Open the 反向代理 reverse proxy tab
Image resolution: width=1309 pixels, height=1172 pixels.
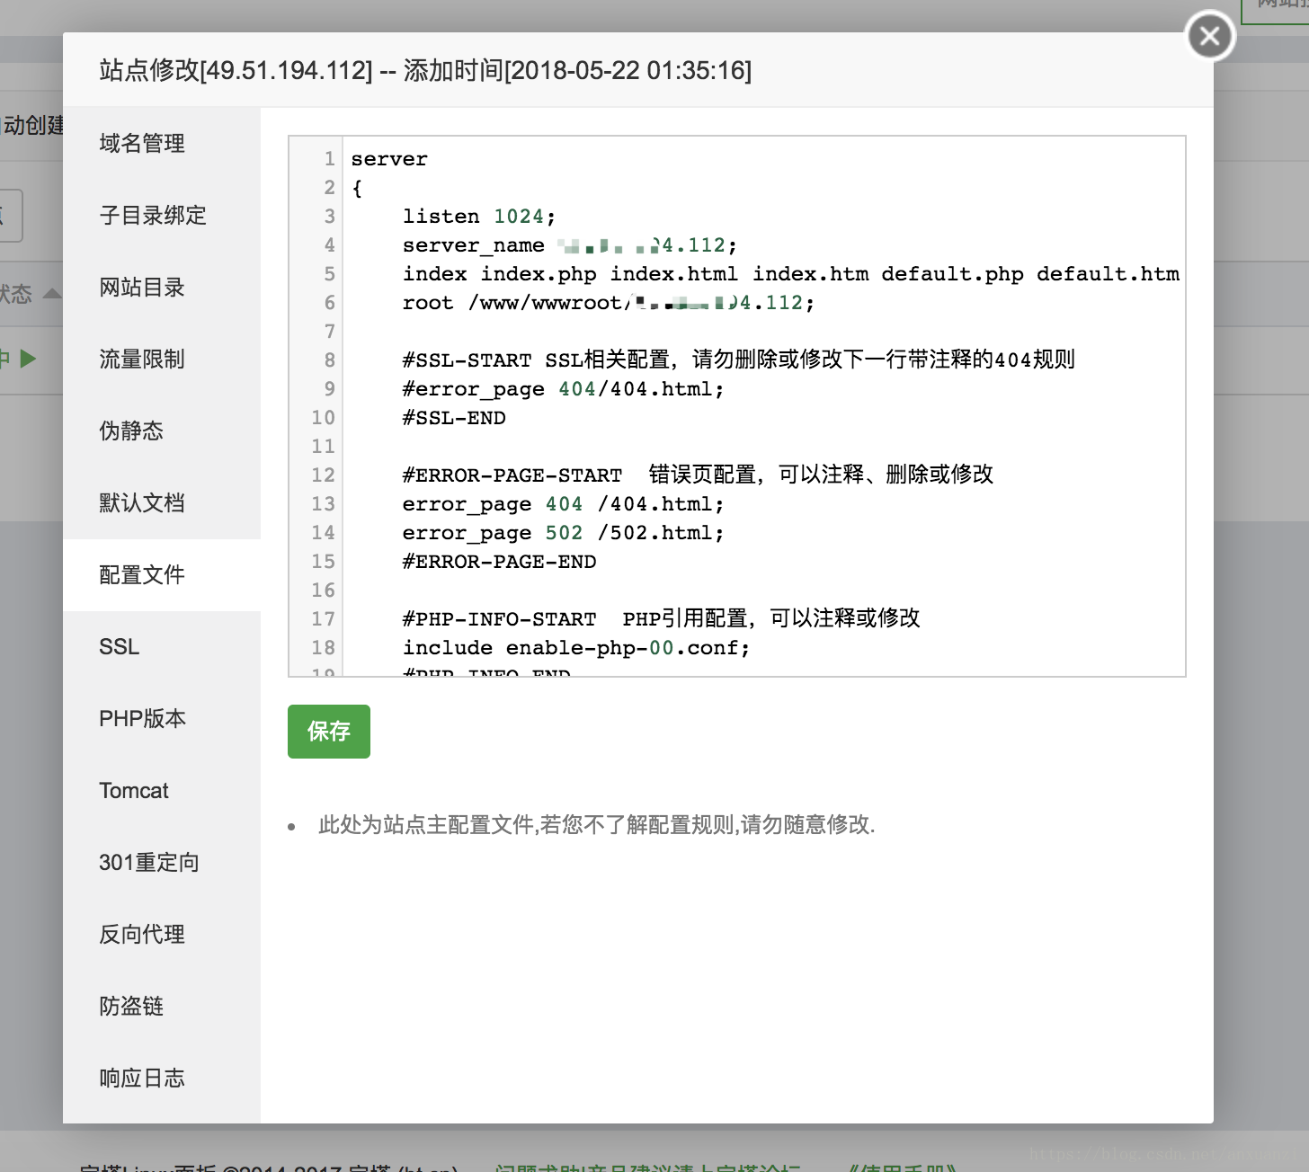[x=142, y=935]
